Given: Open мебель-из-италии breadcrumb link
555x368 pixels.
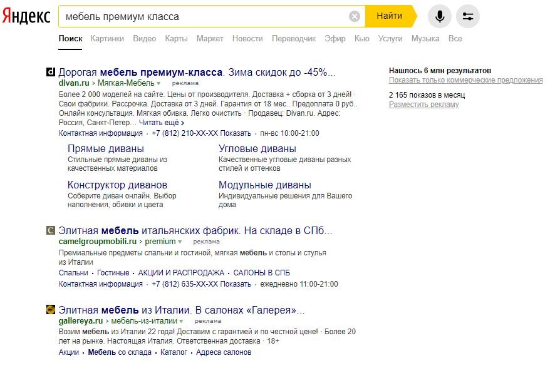Looking at the screenshot, I should (144, 321).
